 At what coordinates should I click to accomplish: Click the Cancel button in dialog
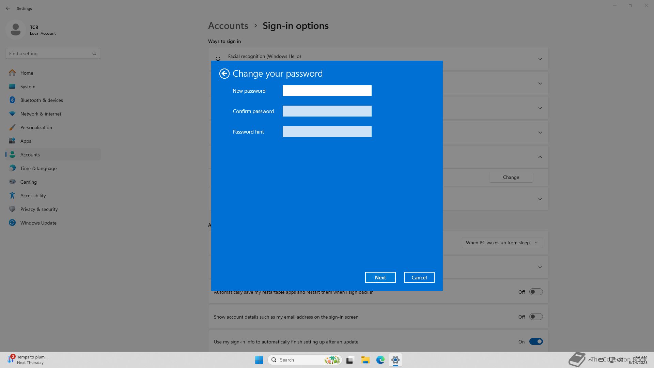(x=419, y=277)
